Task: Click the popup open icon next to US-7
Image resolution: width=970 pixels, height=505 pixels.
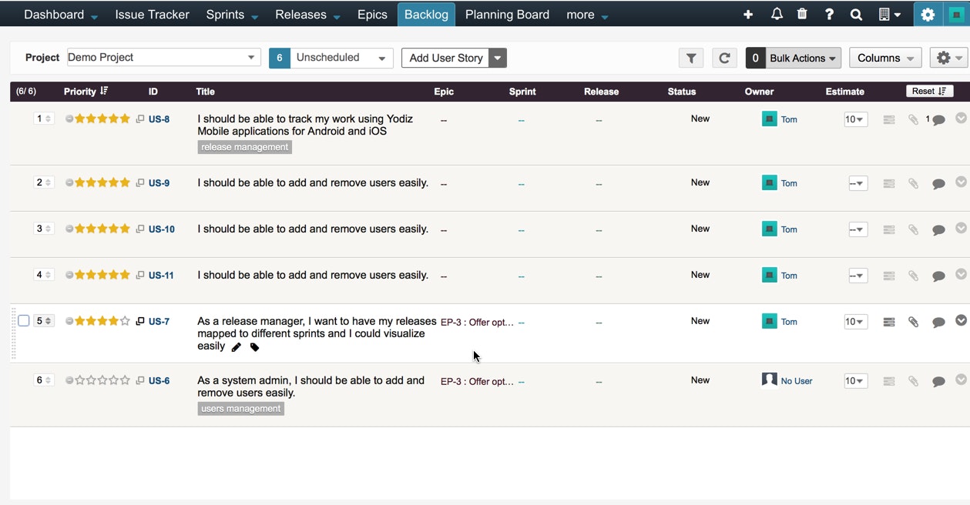Action: coord(140,321)
